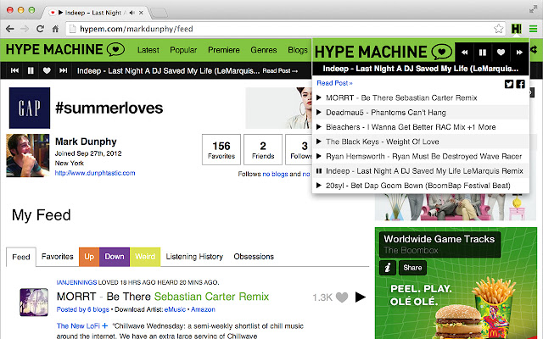Click the browser address bar
Viewport: 543px width, 339px height.
click(x=284, y=29)
